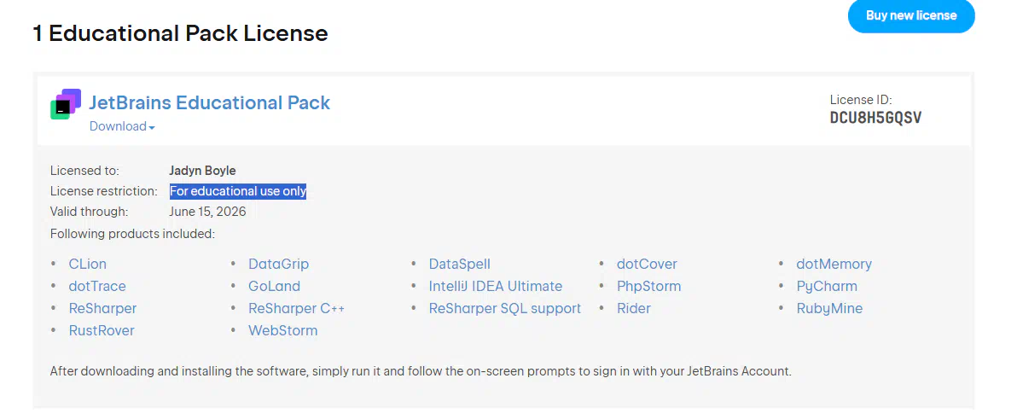This screenshot has width=1017, height=419.
Task: Open the RustRover product link
Action: click(102, 330)
